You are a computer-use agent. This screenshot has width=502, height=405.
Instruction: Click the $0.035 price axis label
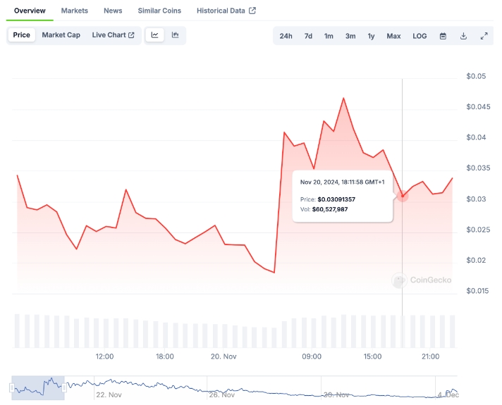coord(478,168)
